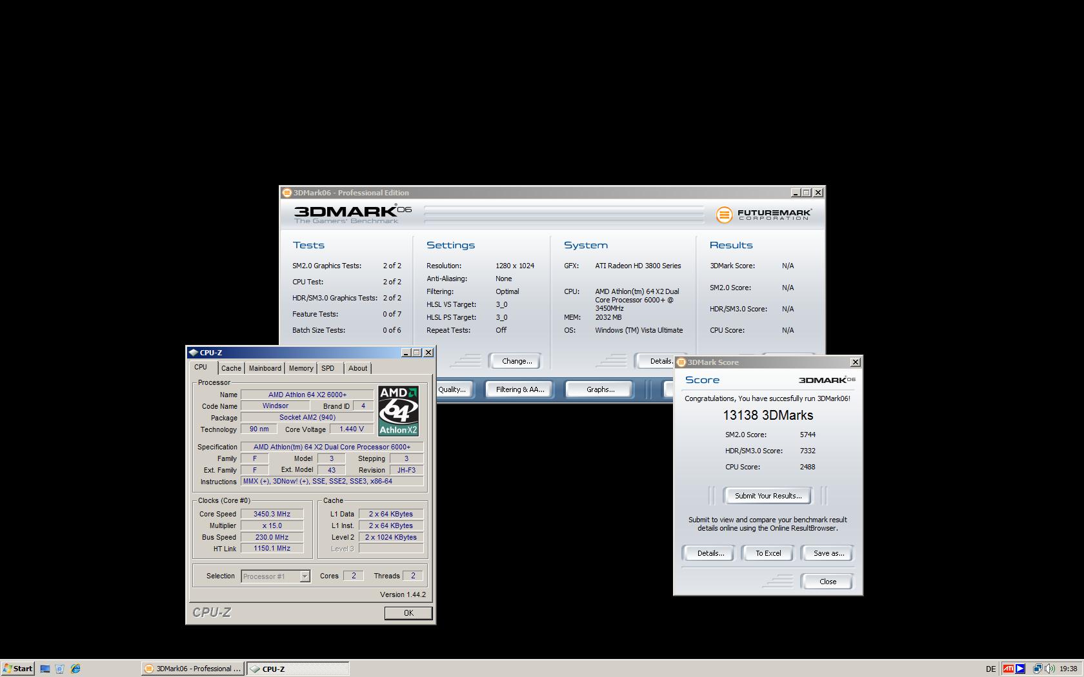Click the Package value Socket AM2 (940)
1084x677 pixels.
pyautogui.click(x=307, y=418)
